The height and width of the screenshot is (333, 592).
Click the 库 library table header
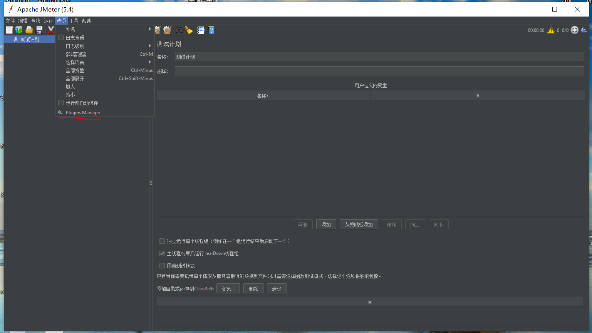click(x=370, y=302)
